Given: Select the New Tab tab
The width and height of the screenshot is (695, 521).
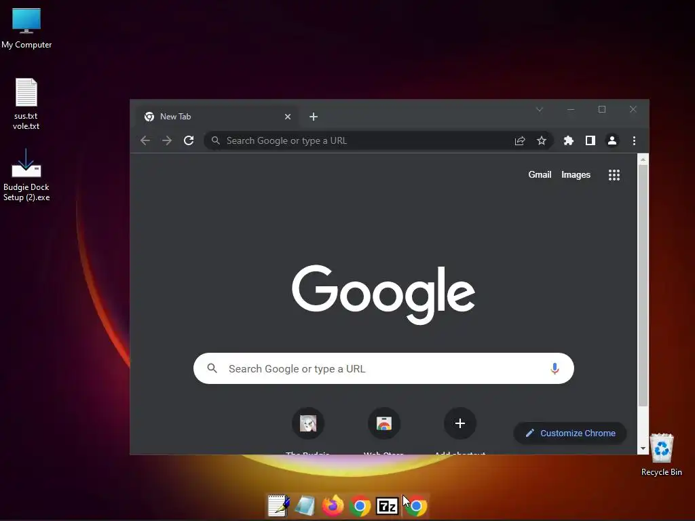Looking at the screenshot, I should [x=217, y=117].
